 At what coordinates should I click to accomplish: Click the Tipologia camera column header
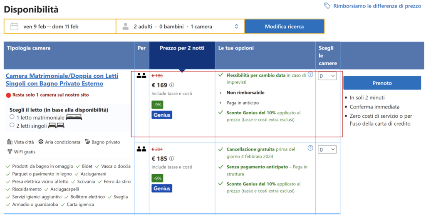(x=29, y=48)
